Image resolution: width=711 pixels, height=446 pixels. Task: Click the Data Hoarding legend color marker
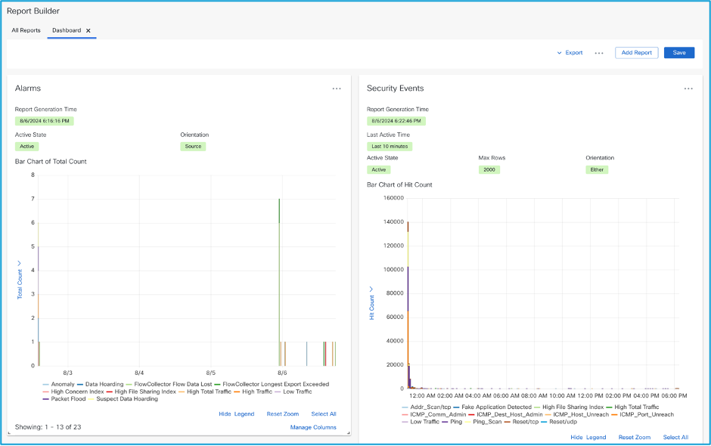coord(79,384)
